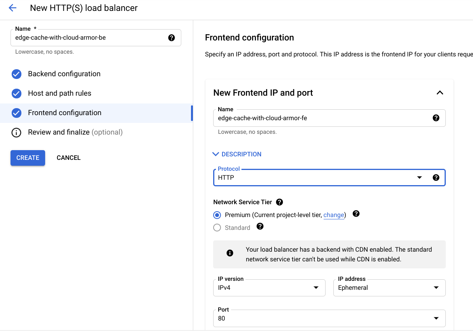Viewport: 473px width, 331px height.
Task: Open the IP address dropdown
Action: tap(389, 288)
